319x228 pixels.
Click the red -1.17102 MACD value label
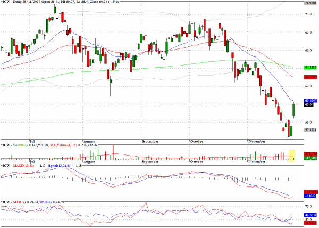pyautogui.click(x=310, y=192)
